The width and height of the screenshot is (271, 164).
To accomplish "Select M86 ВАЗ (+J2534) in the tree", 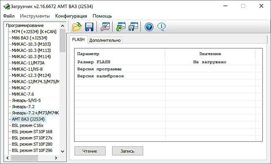I will coord(29,38).
